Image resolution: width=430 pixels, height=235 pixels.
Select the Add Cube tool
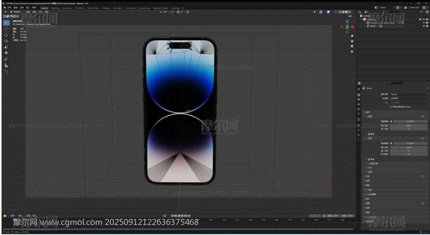pyautogui.click(x=6, y=72)
